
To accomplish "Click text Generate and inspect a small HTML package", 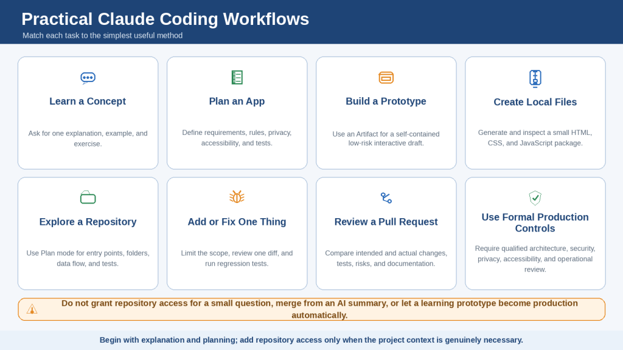I will point(535,138).
